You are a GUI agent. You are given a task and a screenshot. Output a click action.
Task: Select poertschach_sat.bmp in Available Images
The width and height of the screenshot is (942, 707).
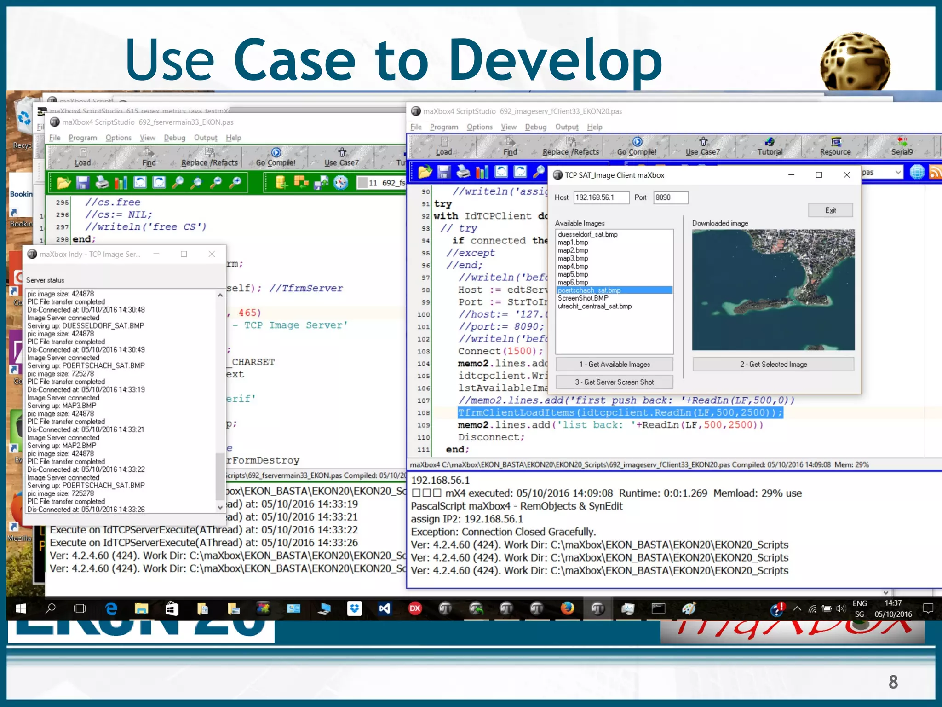[x=614, y=290]
